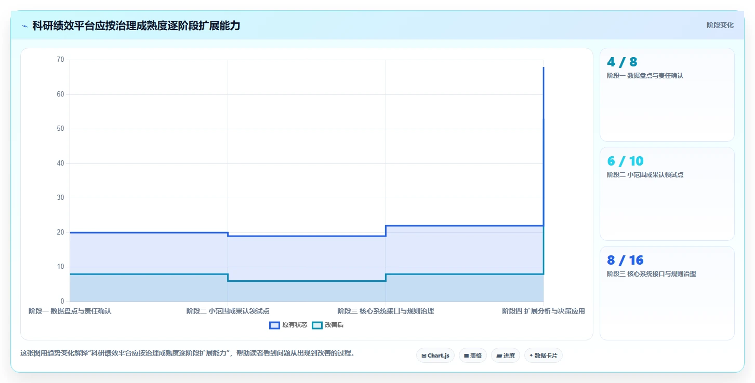Viewport: 755px width, 383px height.
Task: Click x-axis label 阶段三 核心系统接口与规则治理
Action: click(386, 311)
